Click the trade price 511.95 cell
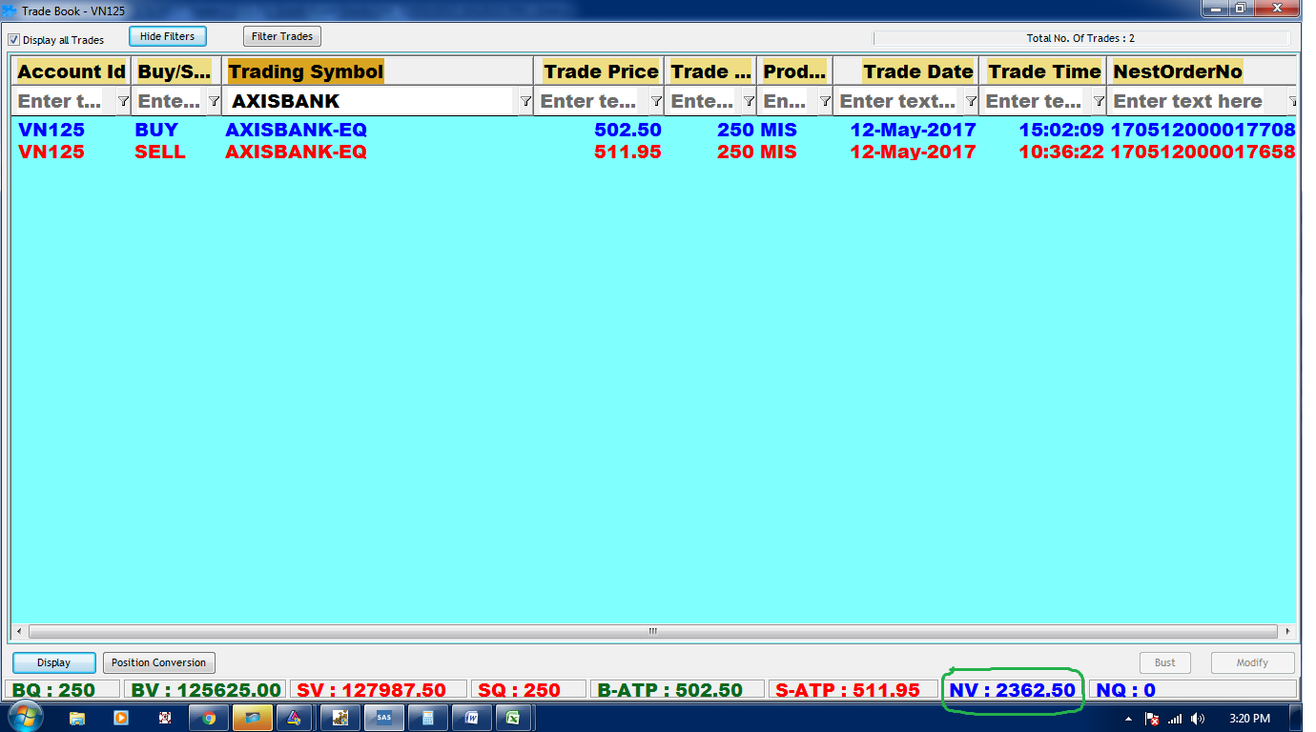 pos(627,152)
